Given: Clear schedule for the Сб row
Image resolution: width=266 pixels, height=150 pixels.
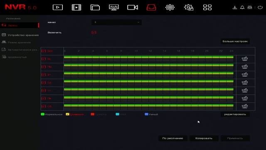Looking at the screenshot, I should click(x=245, y=106).
